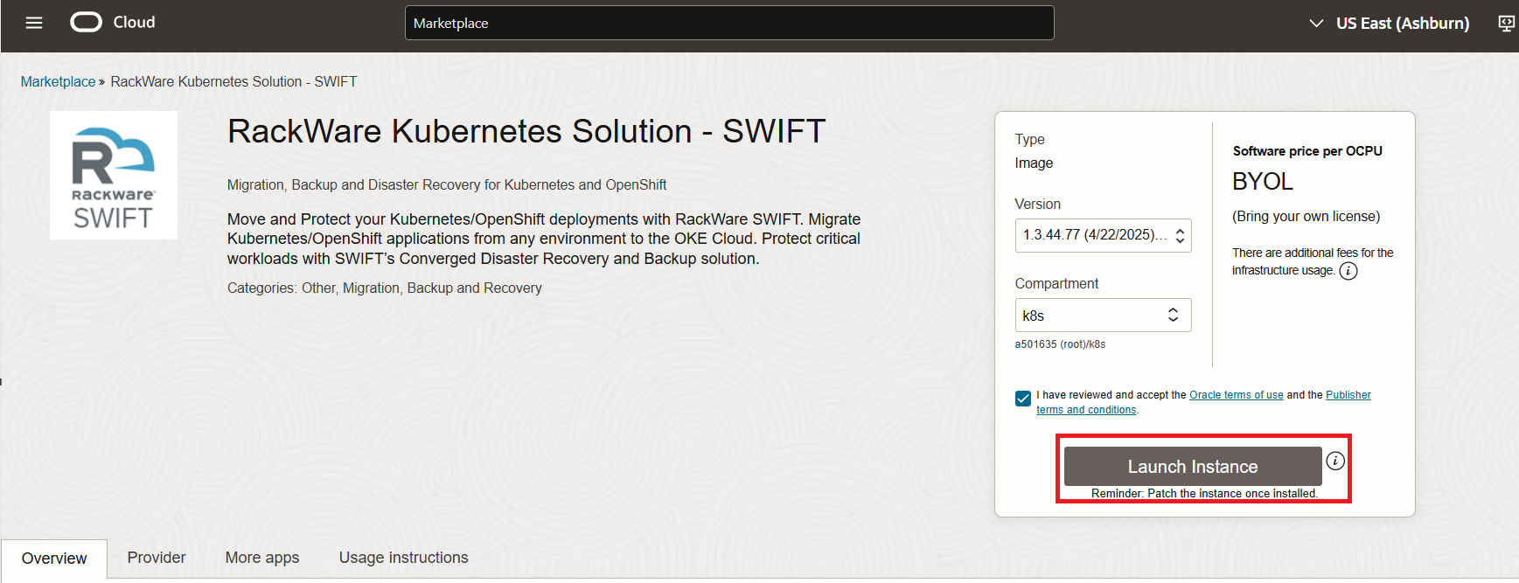Expand the US East (Ashburn) region selector
The width and height of the screenshot is (1519, 583).
coord(1389,24)
